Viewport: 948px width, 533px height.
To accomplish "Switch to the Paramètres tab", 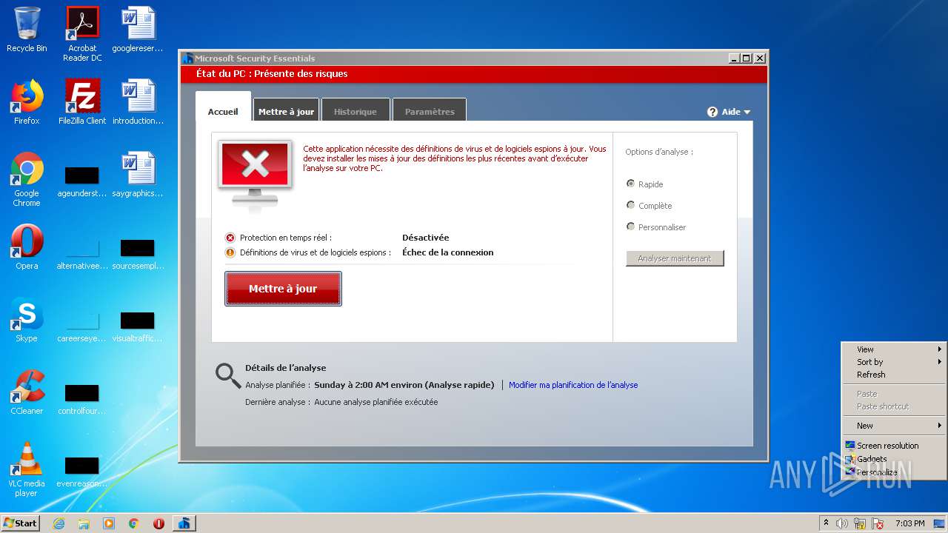I will coord(430,112).
